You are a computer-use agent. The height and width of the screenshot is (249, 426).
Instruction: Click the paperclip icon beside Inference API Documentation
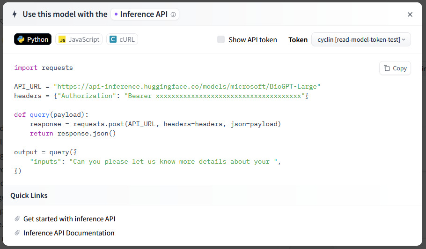click(x=17, y=233)
